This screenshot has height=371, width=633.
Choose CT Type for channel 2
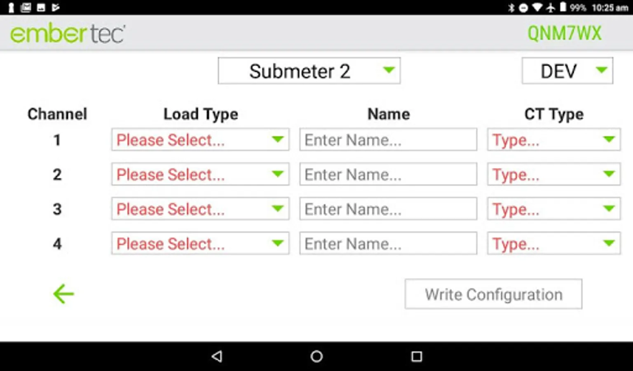(x=553, y=174)
